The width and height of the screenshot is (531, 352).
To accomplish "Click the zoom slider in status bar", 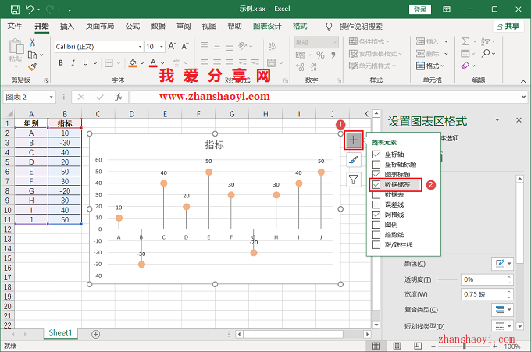I will [x=464, y=347].
